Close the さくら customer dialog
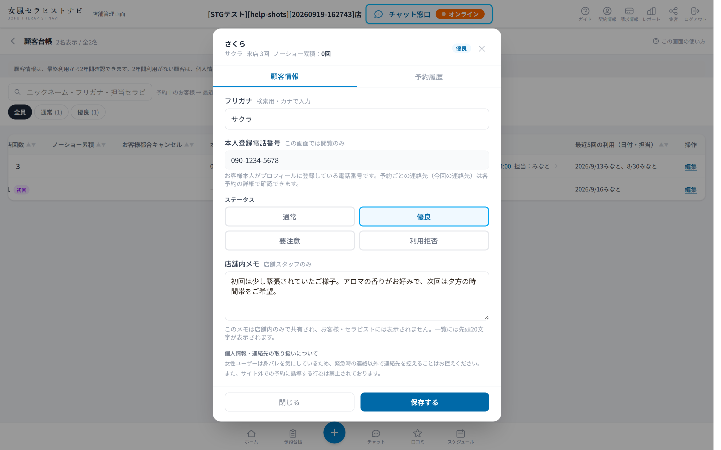This screenshot has width=721, height=450. 482,48
